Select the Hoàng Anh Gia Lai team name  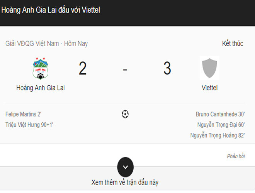pyautogui.click(x=41, y=88)
